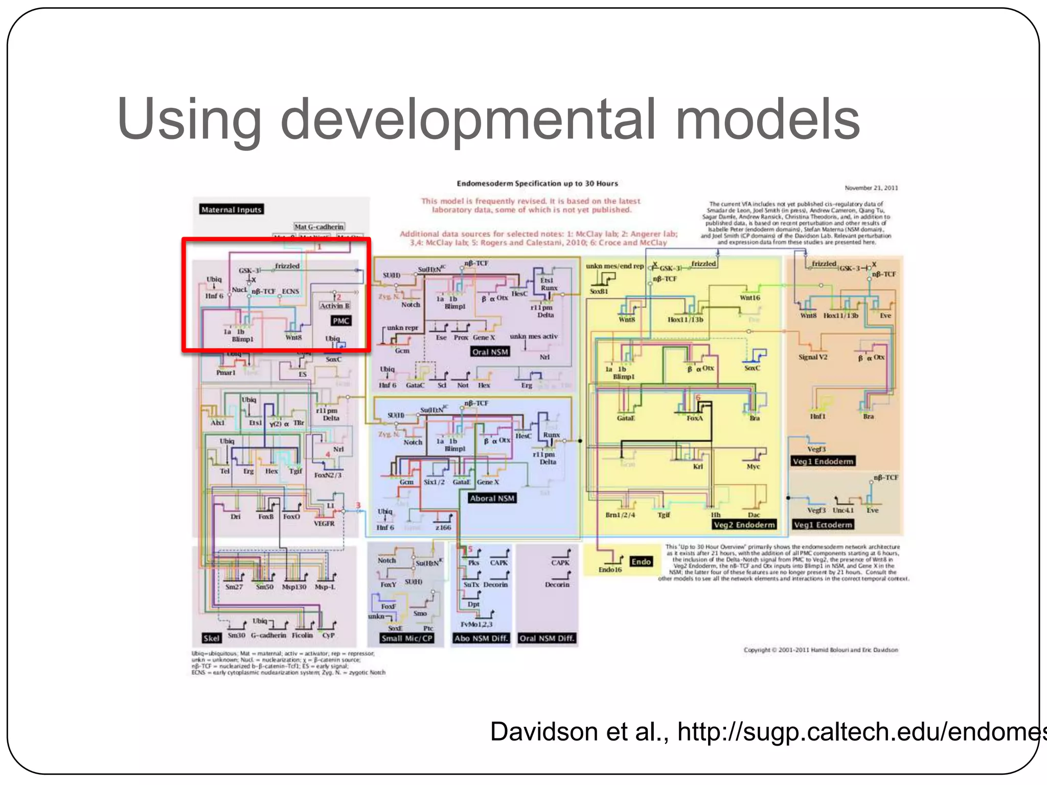Click the 'Krl' gene node
This screenshot has width=1047, height=785.
698,467
